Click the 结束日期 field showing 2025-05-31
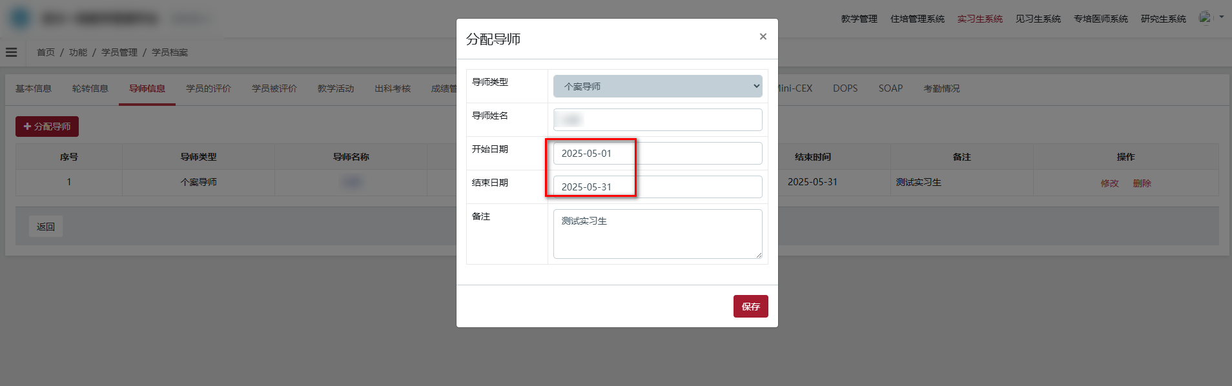The width and height of the screenshot is (1232, 386). pyautogui.click(x=657, y=187)
